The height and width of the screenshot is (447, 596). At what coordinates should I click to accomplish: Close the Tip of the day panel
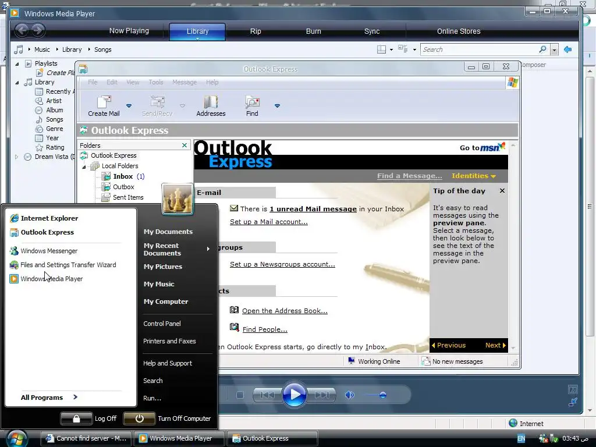[x=502, y=191]
